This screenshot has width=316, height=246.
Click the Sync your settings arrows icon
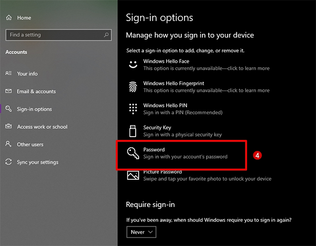pos(8,162)
